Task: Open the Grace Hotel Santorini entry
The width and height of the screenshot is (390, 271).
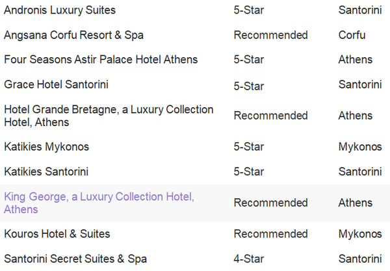Action: (56, 84)
